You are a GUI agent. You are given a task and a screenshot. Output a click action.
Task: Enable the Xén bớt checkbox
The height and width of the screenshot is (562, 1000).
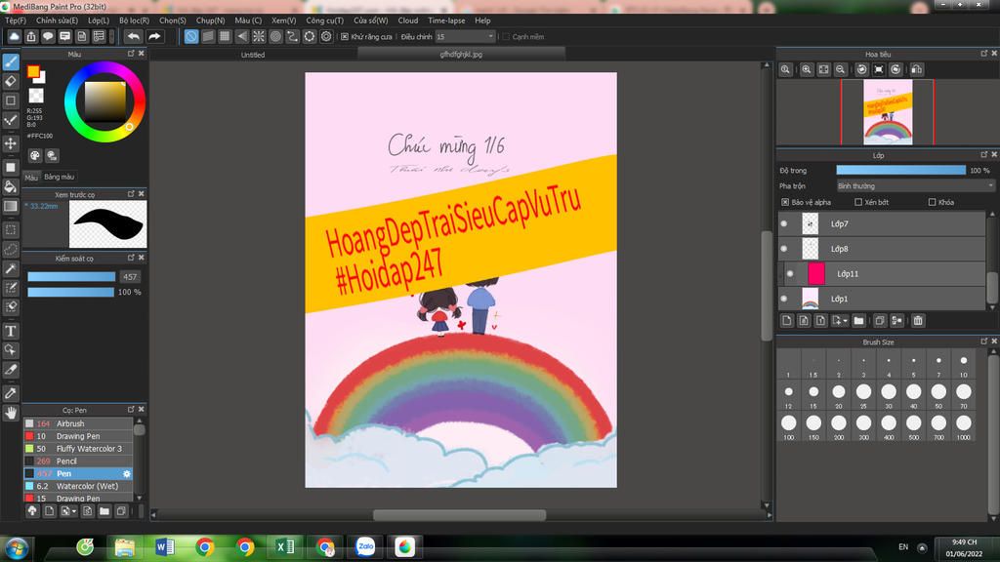pos(858,202)
